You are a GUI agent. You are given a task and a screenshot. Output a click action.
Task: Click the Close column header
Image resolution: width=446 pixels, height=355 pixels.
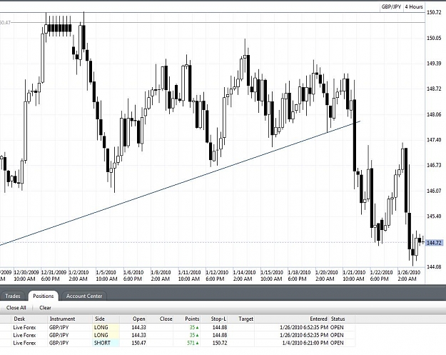tap(166, 319)
